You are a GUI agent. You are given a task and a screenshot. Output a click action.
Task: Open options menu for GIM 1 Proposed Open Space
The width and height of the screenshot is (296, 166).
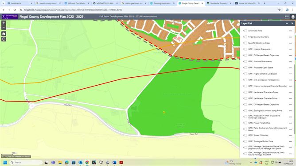[290, 68]
